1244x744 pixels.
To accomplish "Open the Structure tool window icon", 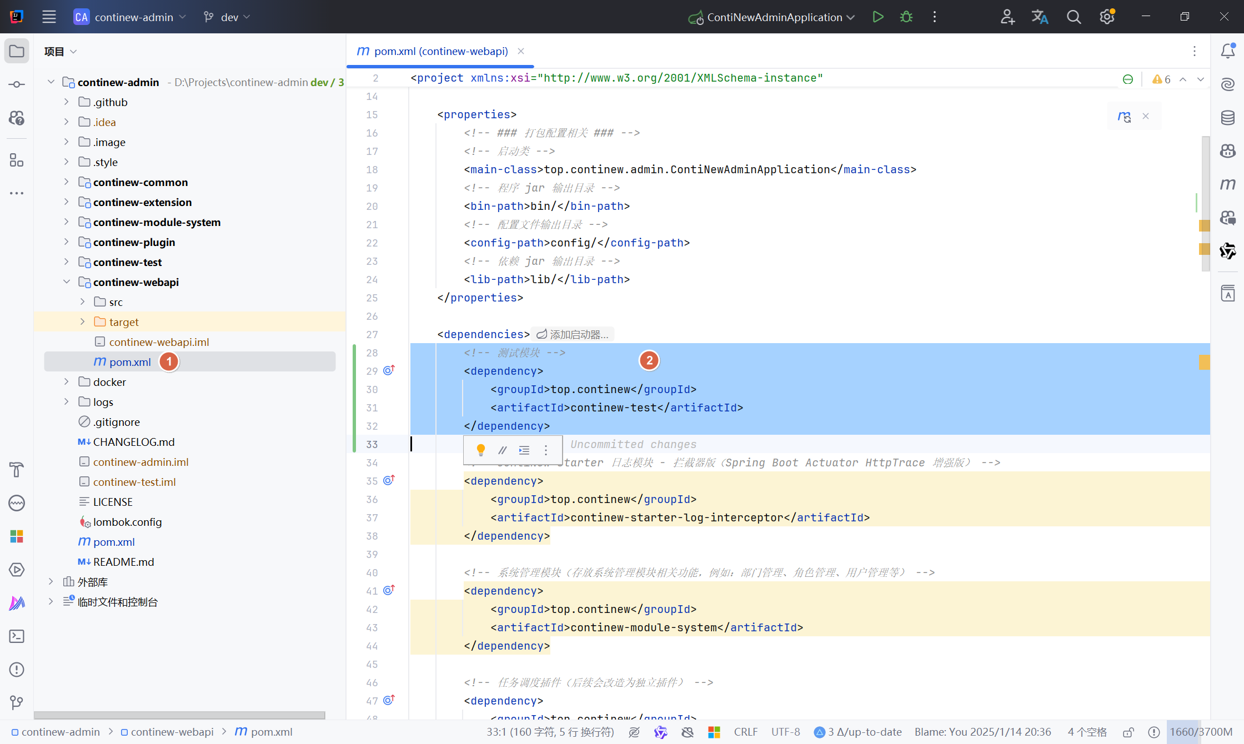I will pyautogui.click(x=17, y=160).
